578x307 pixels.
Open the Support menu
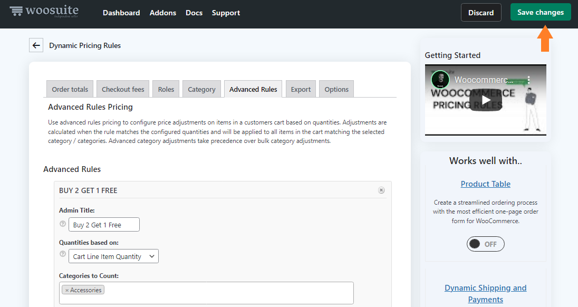[226, 13]
